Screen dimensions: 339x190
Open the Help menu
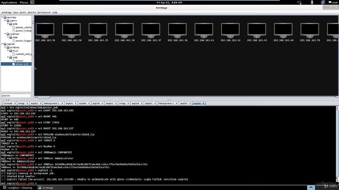[55, 13]
